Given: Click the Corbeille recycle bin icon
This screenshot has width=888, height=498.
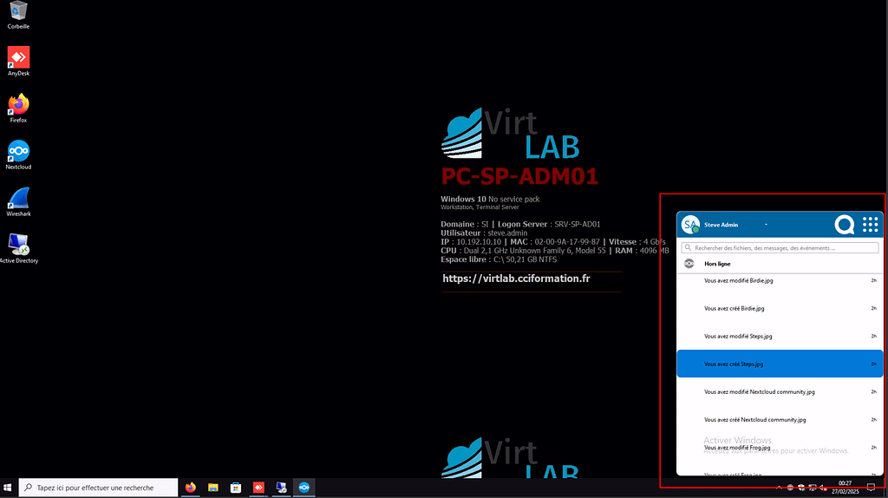Looking at the screenshot, I should coord(18,12).
